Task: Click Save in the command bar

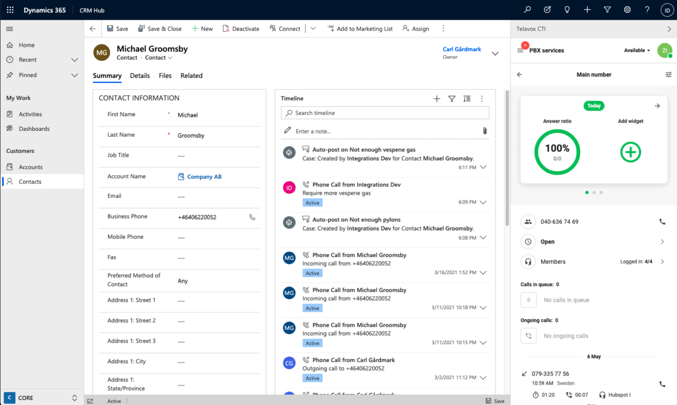Action: coord(118,29)
